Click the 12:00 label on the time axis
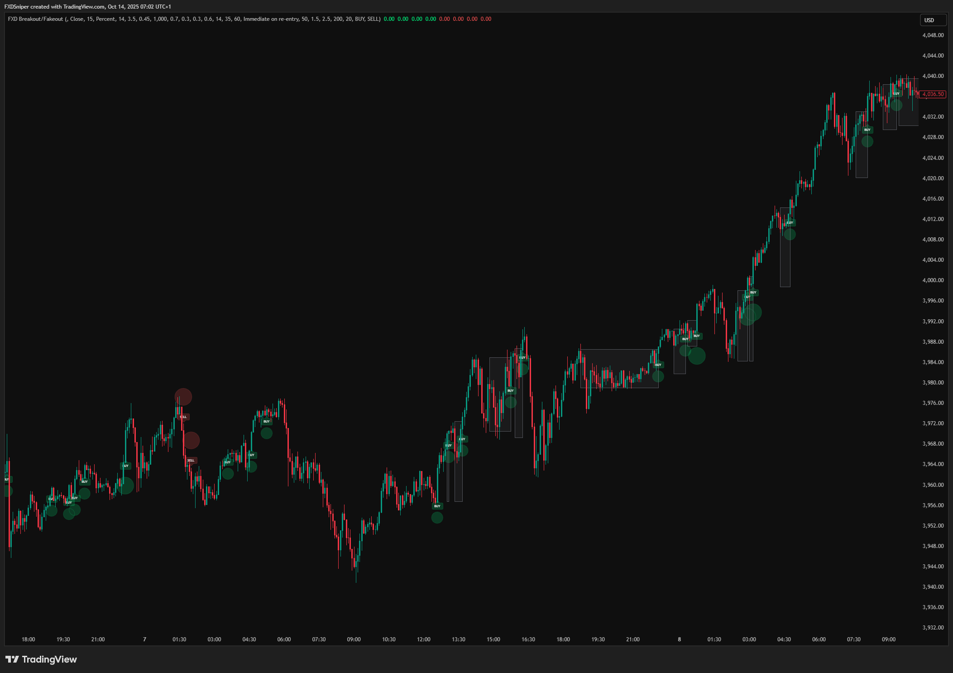This screenshot has width=953, height=673. (423, 639)
